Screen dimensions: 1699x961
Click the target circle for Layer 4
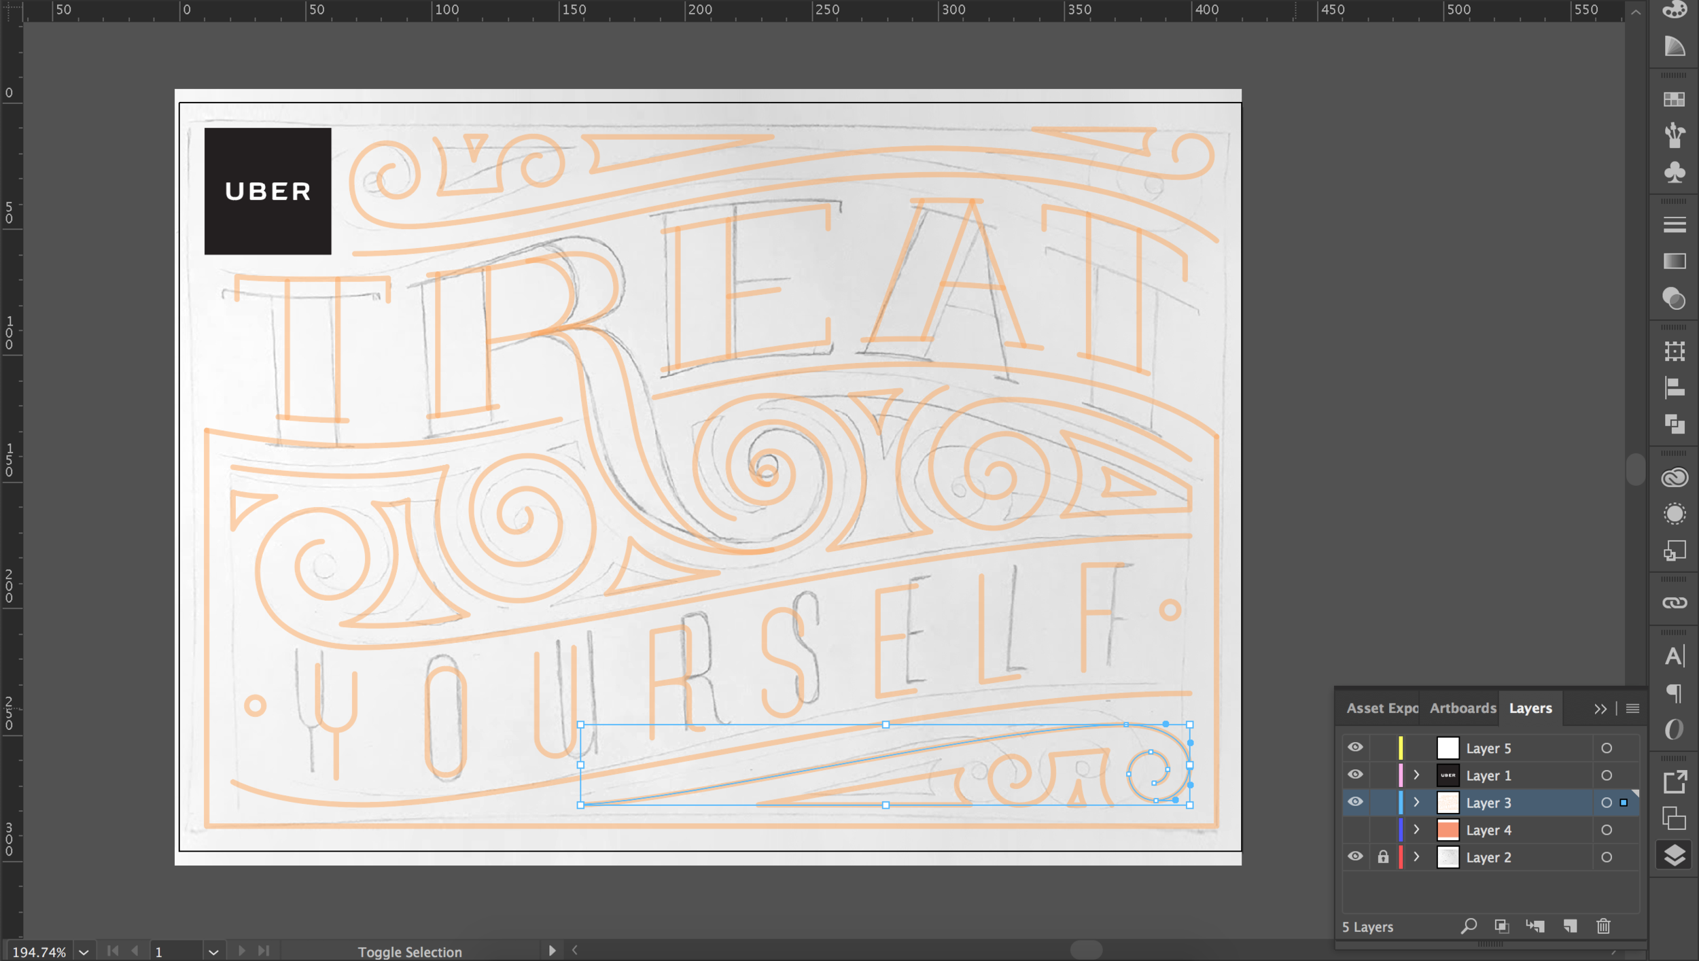pyautogui.click(x=1607, y=830)
